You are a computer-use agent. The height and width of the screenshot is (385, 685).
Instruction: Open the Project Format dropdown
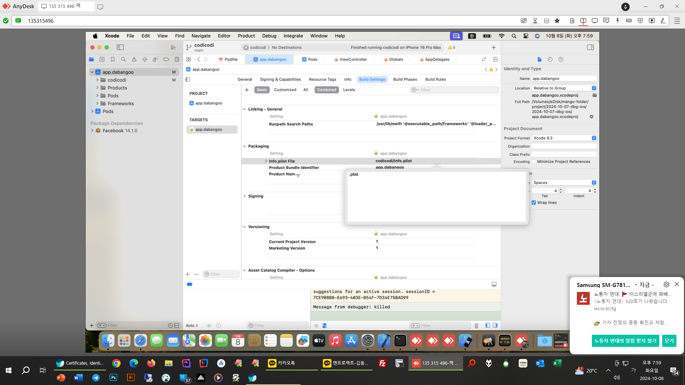[564, 138]
